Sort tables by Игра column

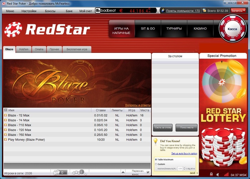pyautogui.click(x=132, y=110)
